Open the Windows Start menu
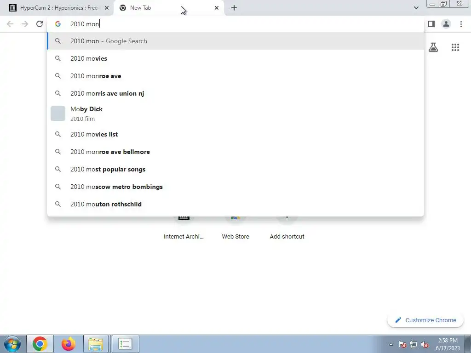 [12, 344]
